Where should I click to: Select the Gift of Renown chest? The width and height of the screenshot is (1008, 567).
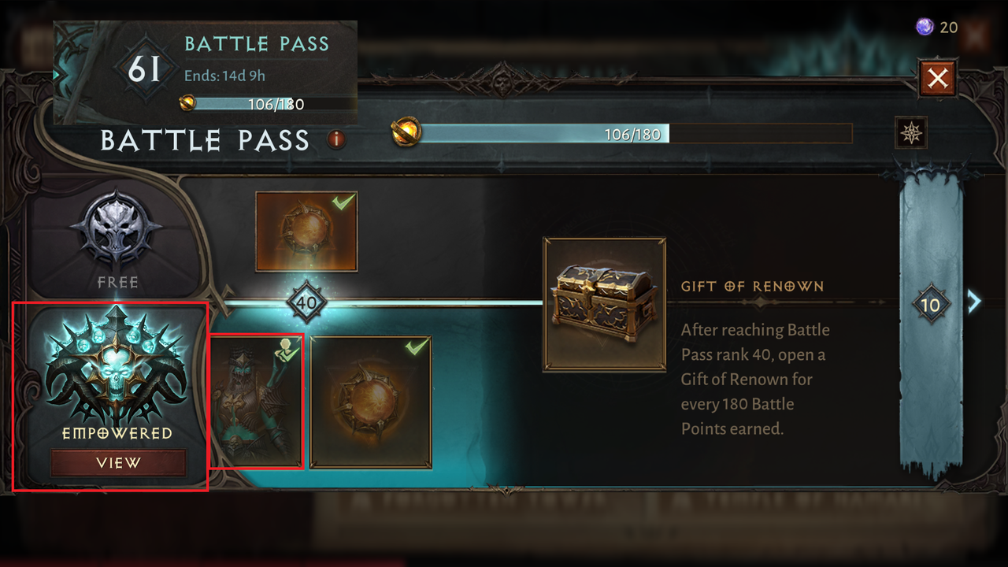pyautogui.click(x=605, y=304)
